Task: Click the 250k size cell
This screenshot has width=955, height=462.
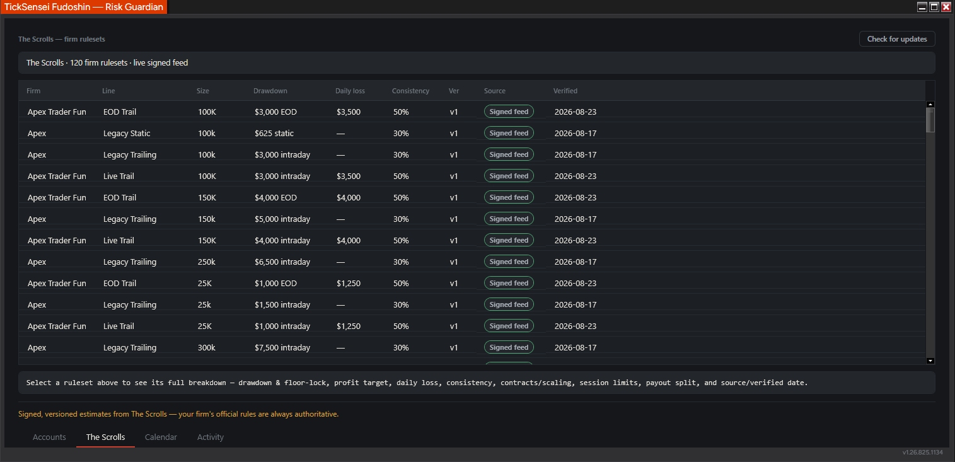Action: [207, 262]
